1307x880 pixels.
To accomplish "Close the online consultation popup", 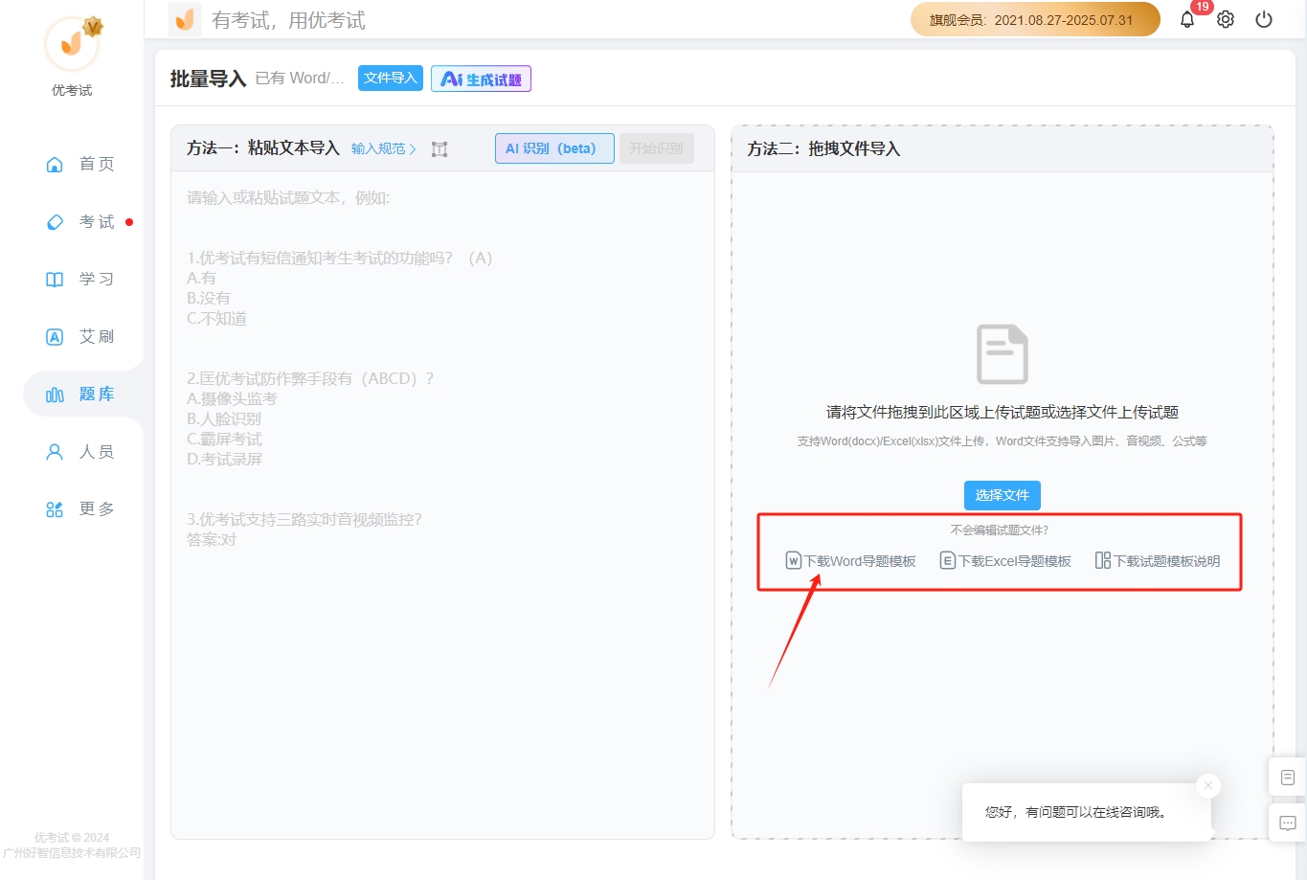I will coord(1208,785).
